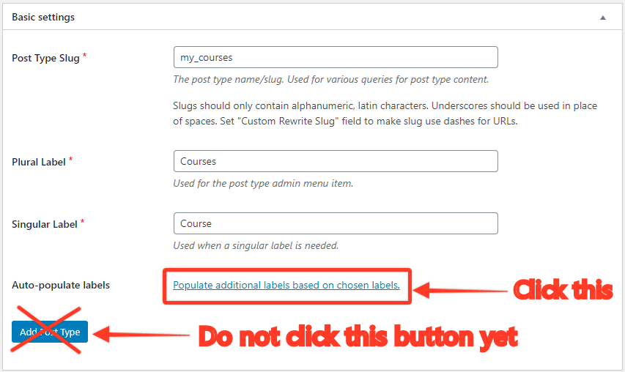Viewport: 625px width, 372px height.
Task: Click the required asterisk next to Singular Label
Action: point(83,221)
